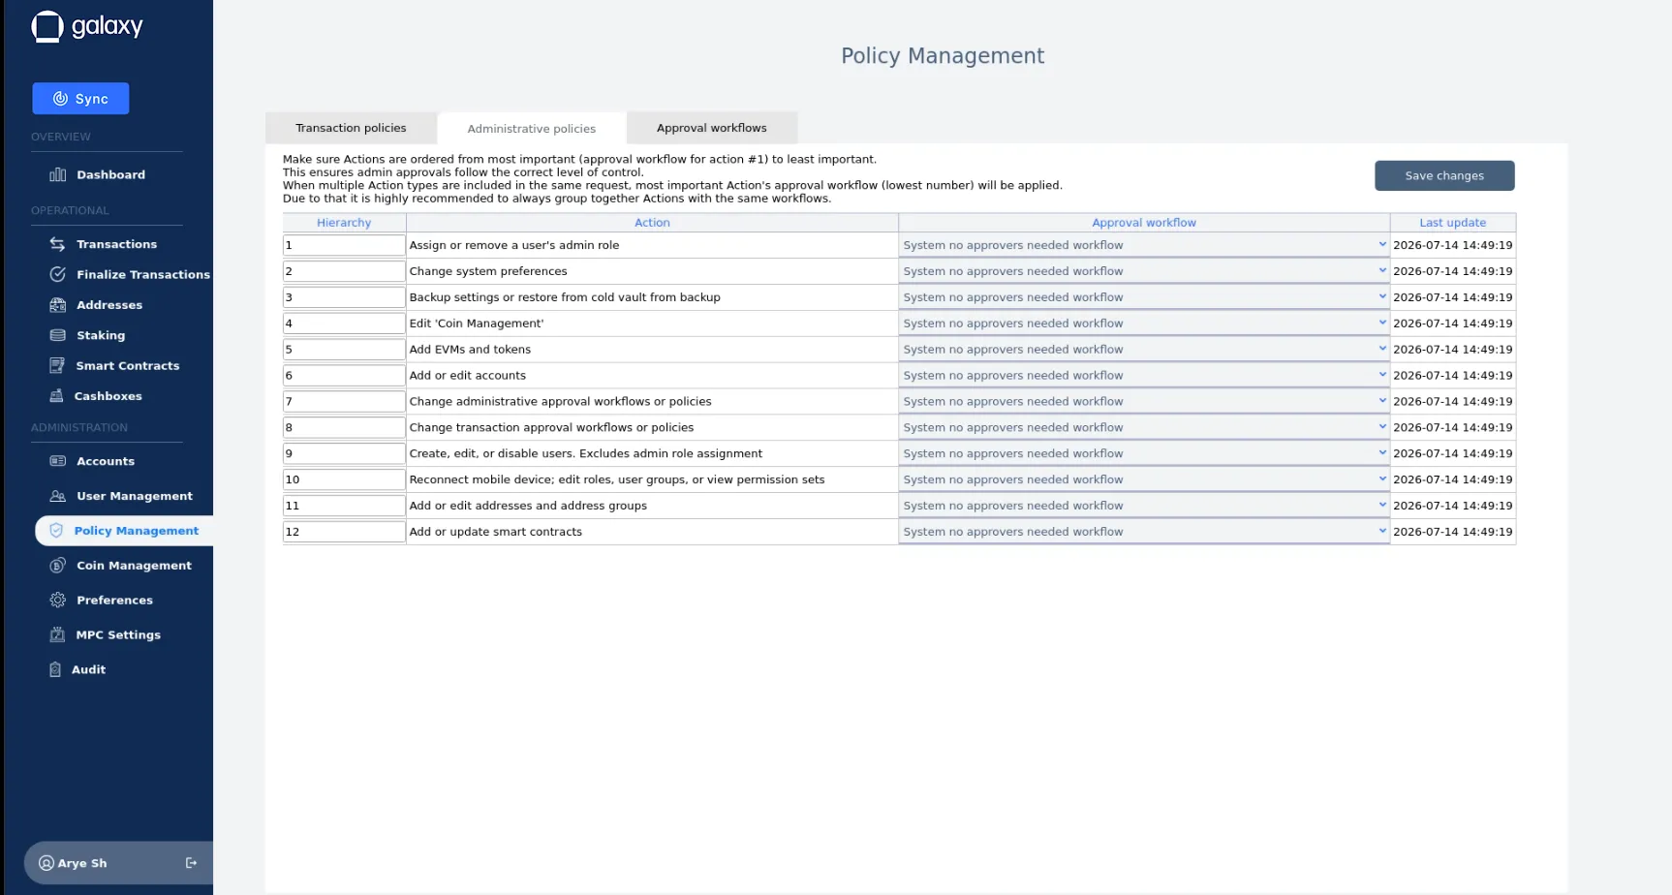This screenshot has width=1672, height=895.
Task: Click the Policy Management shield icon
Action: (x=56, y=531)
